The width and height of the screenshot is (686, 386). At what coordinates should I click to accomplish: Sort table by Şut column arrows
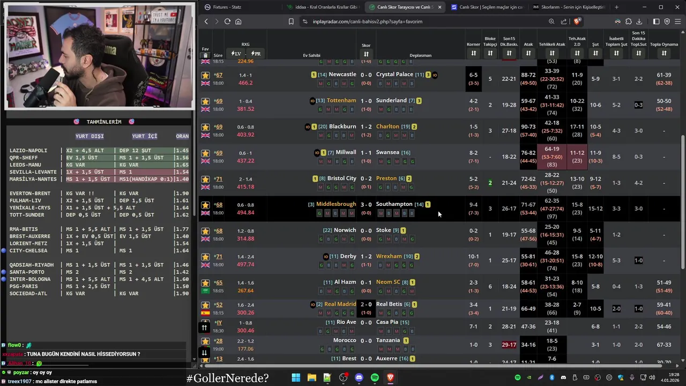click(x=595, y=53)
